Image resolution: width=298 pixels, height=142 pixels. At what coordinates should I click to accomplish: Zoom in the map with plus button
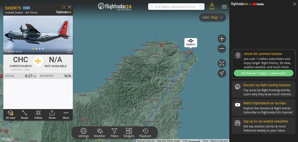222,39
